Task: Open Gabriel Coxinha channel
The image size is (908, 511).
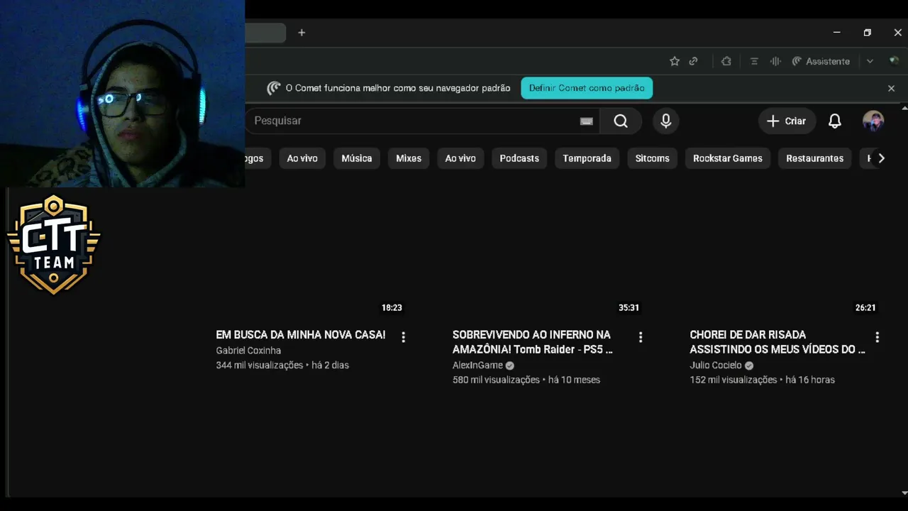Action: 248,351
